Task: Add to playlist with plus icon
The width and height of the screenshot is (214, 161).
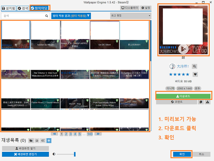Action: point(49,140)
